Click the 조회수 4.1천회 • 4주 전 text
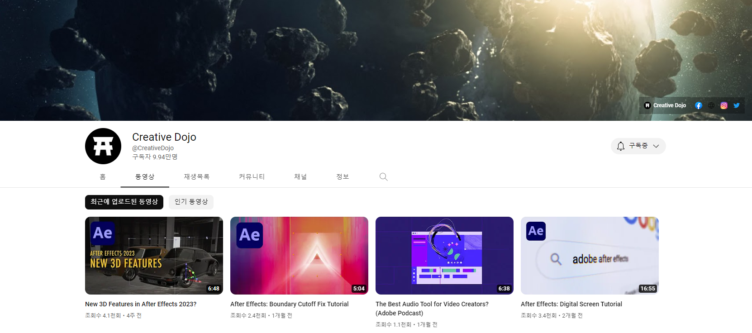The height and width of the screenshot is (333, 752). tap(113, 315)
